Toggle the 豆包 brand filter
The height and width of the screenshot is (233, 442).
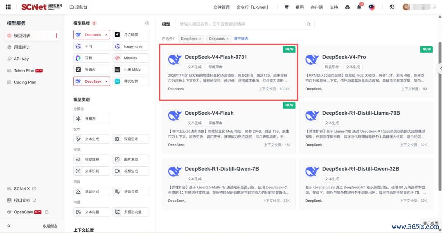(92, 58)
